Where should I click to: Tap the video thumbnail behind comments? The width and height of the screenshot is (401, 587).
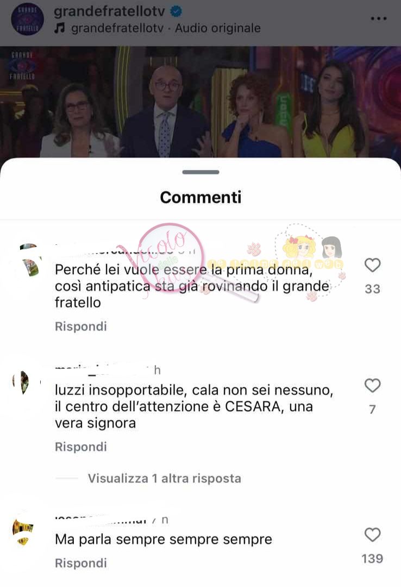[x=200, y=102]
